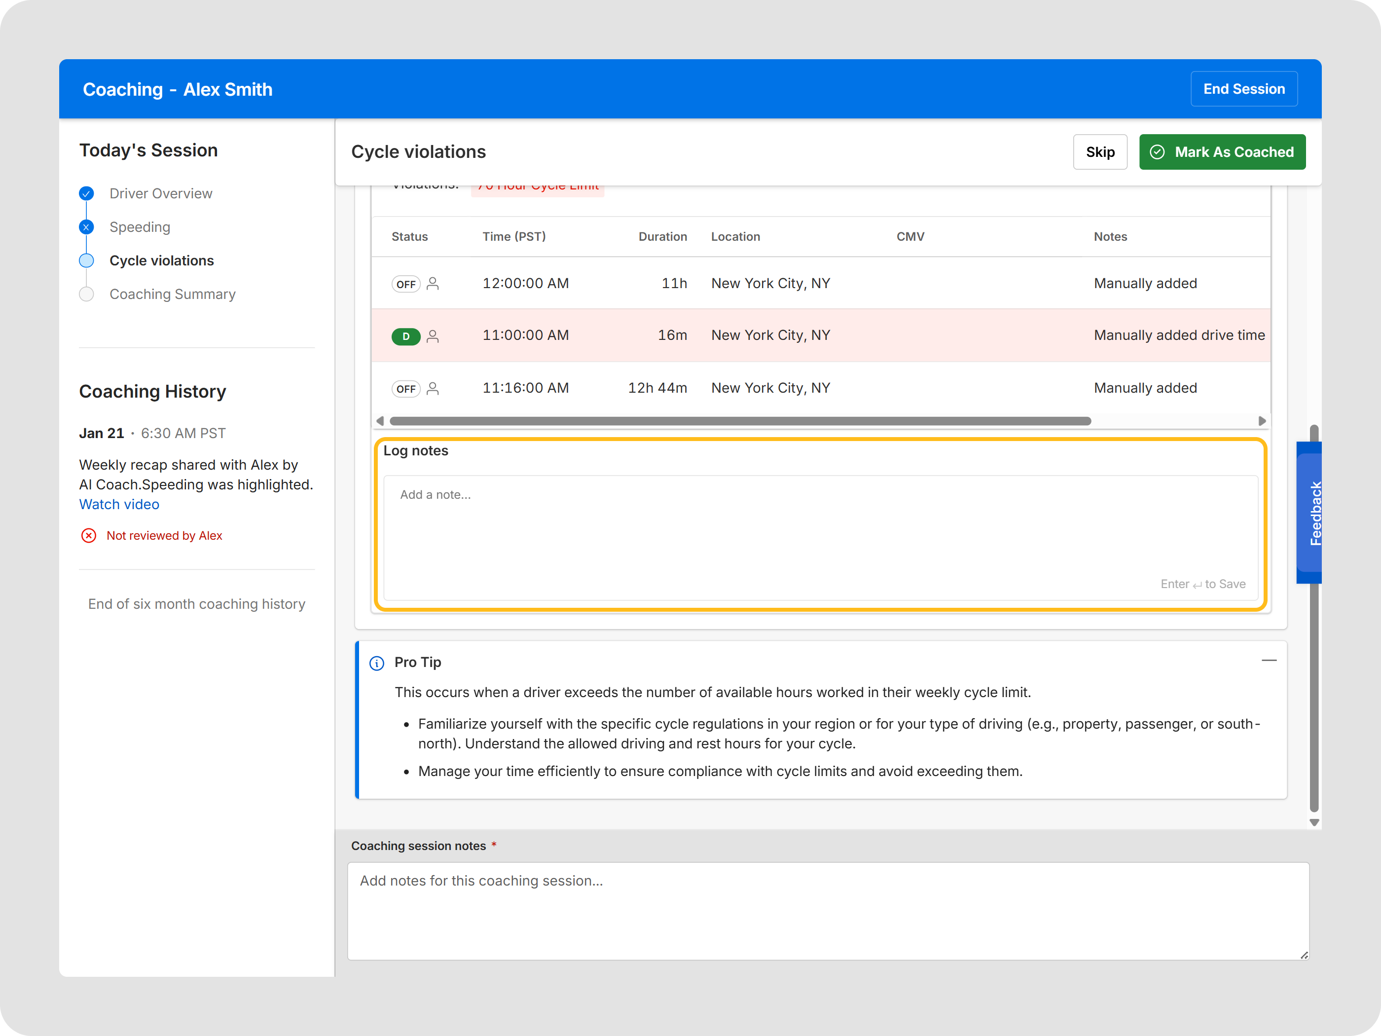1381x1036 pixels.
Task: Open the Cycle violations session step
Action: (161, 261)
